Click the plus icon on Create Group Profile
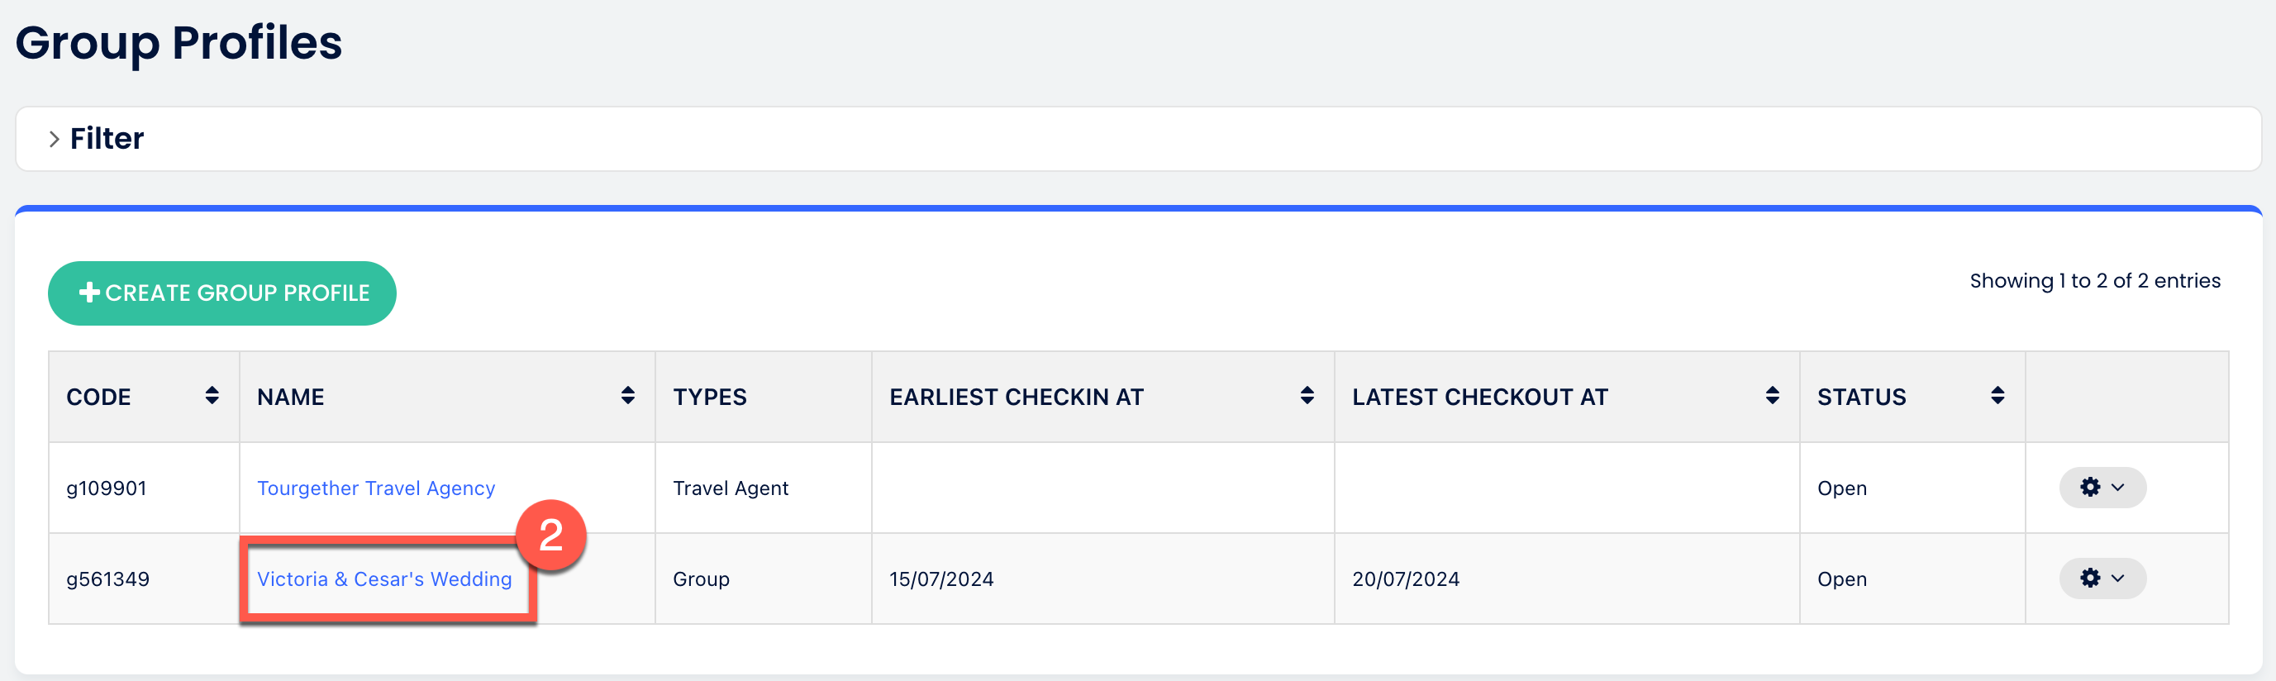2276x681 pixels. click(x=89, y=293)
